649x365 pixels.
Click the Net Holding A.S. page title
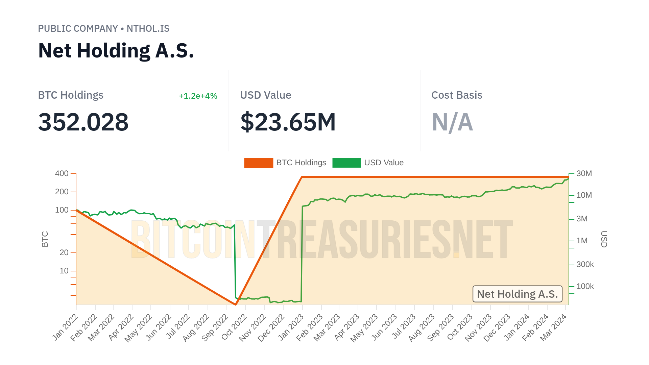tap(116, 51)
